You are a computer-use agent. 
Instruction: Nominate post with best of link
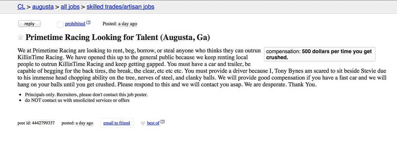coord(153,123)
